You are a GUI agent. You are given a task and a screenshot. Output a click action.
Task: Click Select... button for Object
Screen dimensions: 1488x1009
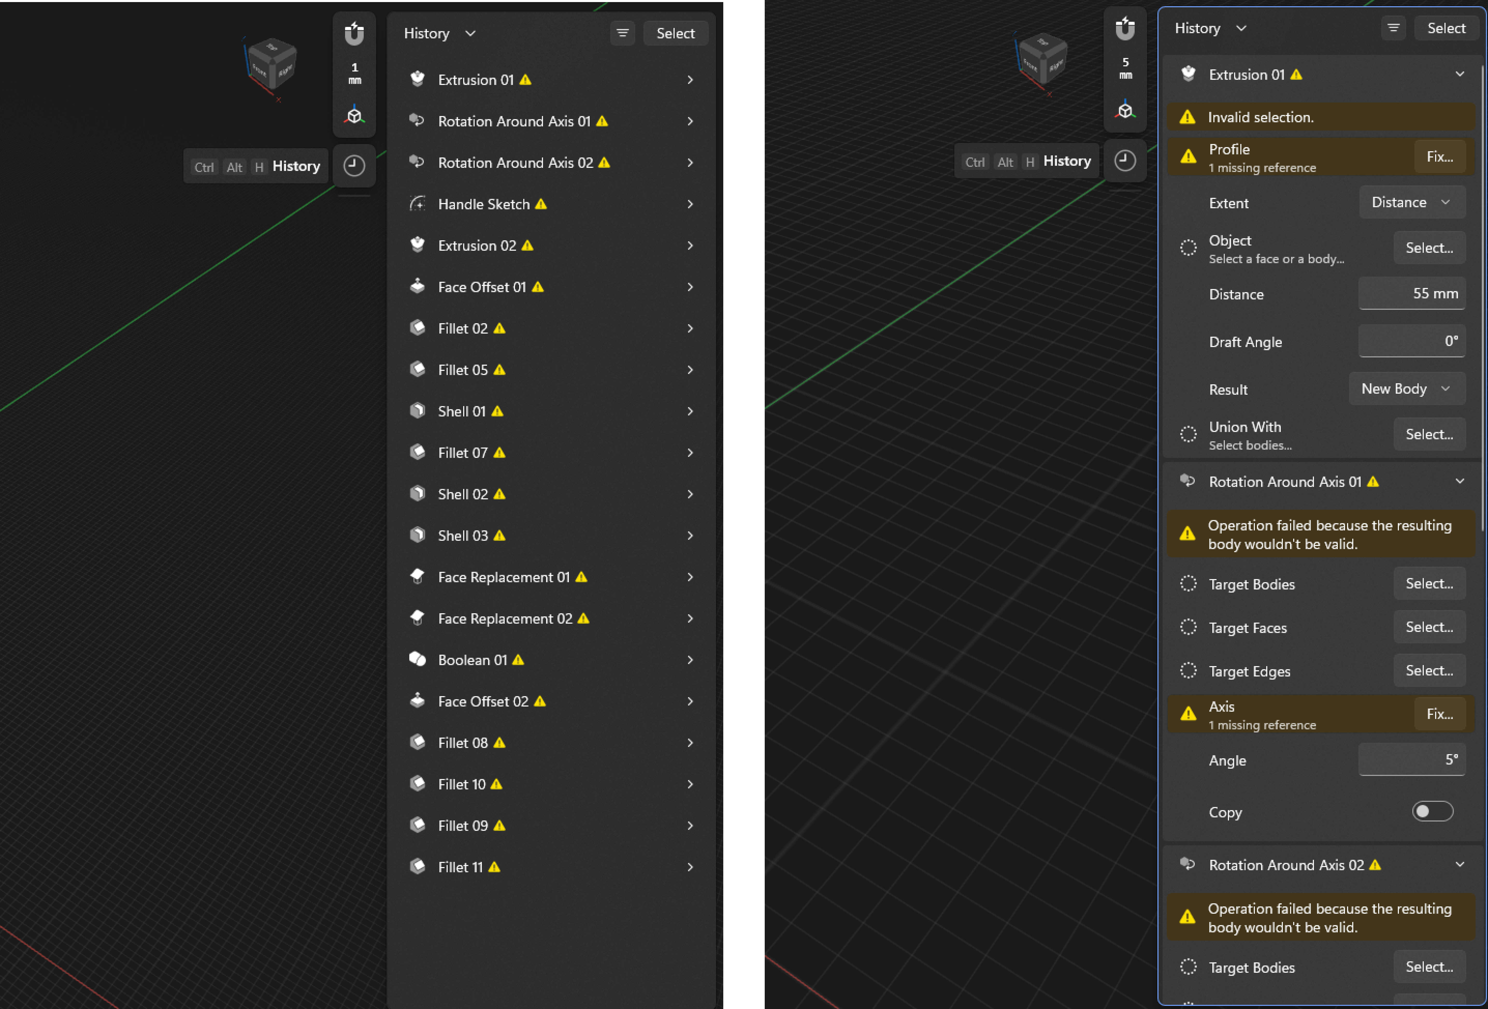1429,248
